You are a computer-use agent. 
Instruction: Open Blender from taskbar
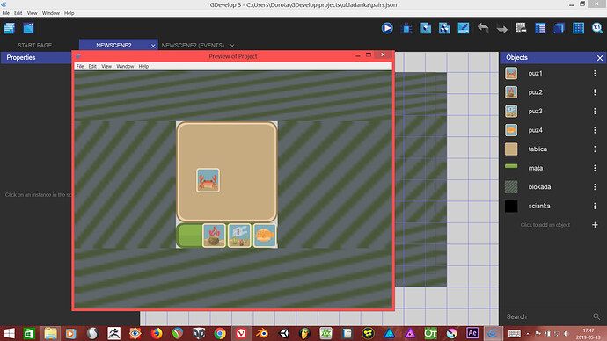point(262,333)
